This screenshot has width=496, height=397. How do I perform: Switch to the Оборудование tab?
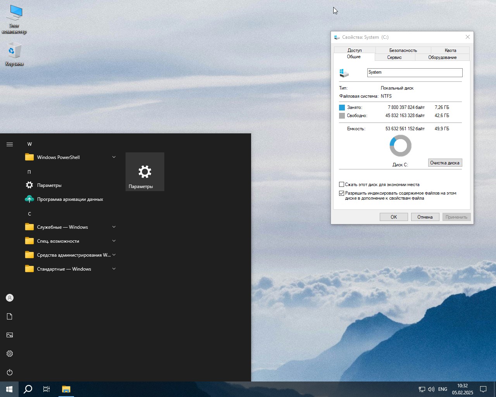coord(442,57)
